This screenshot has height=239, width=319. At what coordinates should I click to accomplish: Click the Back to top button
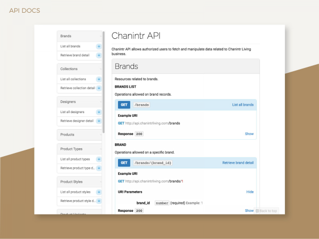pyautogui.click(x=266, y=211)
